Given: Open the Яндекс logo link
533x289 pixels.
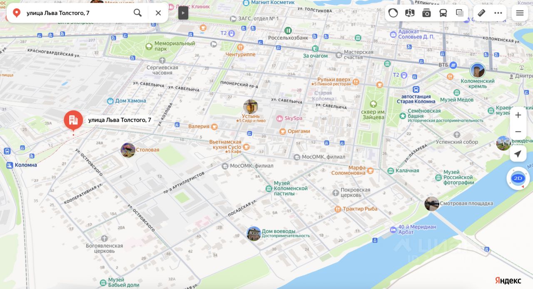Looking at the screenshot, I should pyautogui.click(x=508, y=281).
